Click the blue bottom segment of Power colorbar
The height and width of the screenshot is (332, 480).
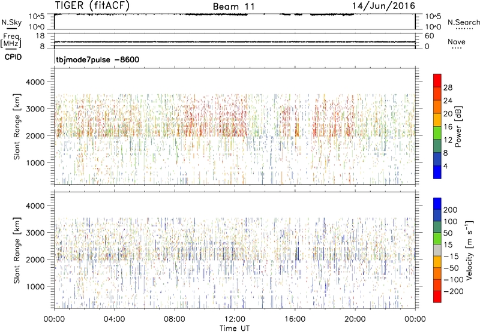437,172
